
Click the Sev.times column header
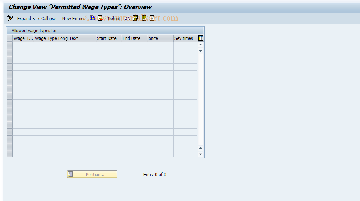point(186,38)
